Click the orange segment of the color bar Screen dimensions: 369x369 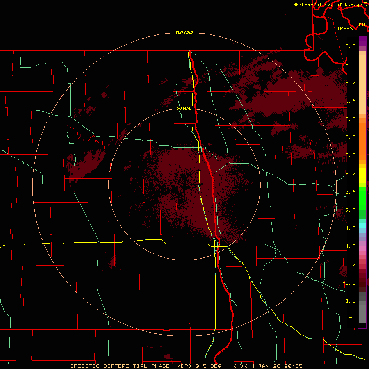pos(362,141)
